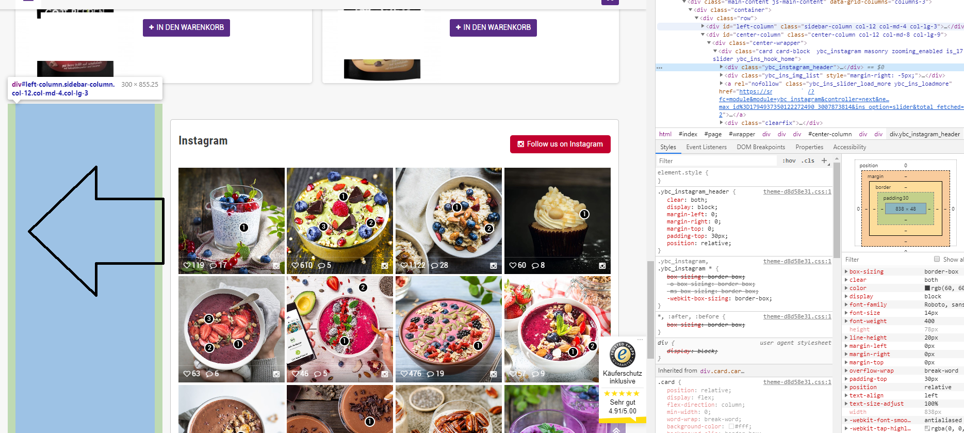Screen dimensions: 964x433
Task: Expand the text-align computed property
Action: pos(846,395)
